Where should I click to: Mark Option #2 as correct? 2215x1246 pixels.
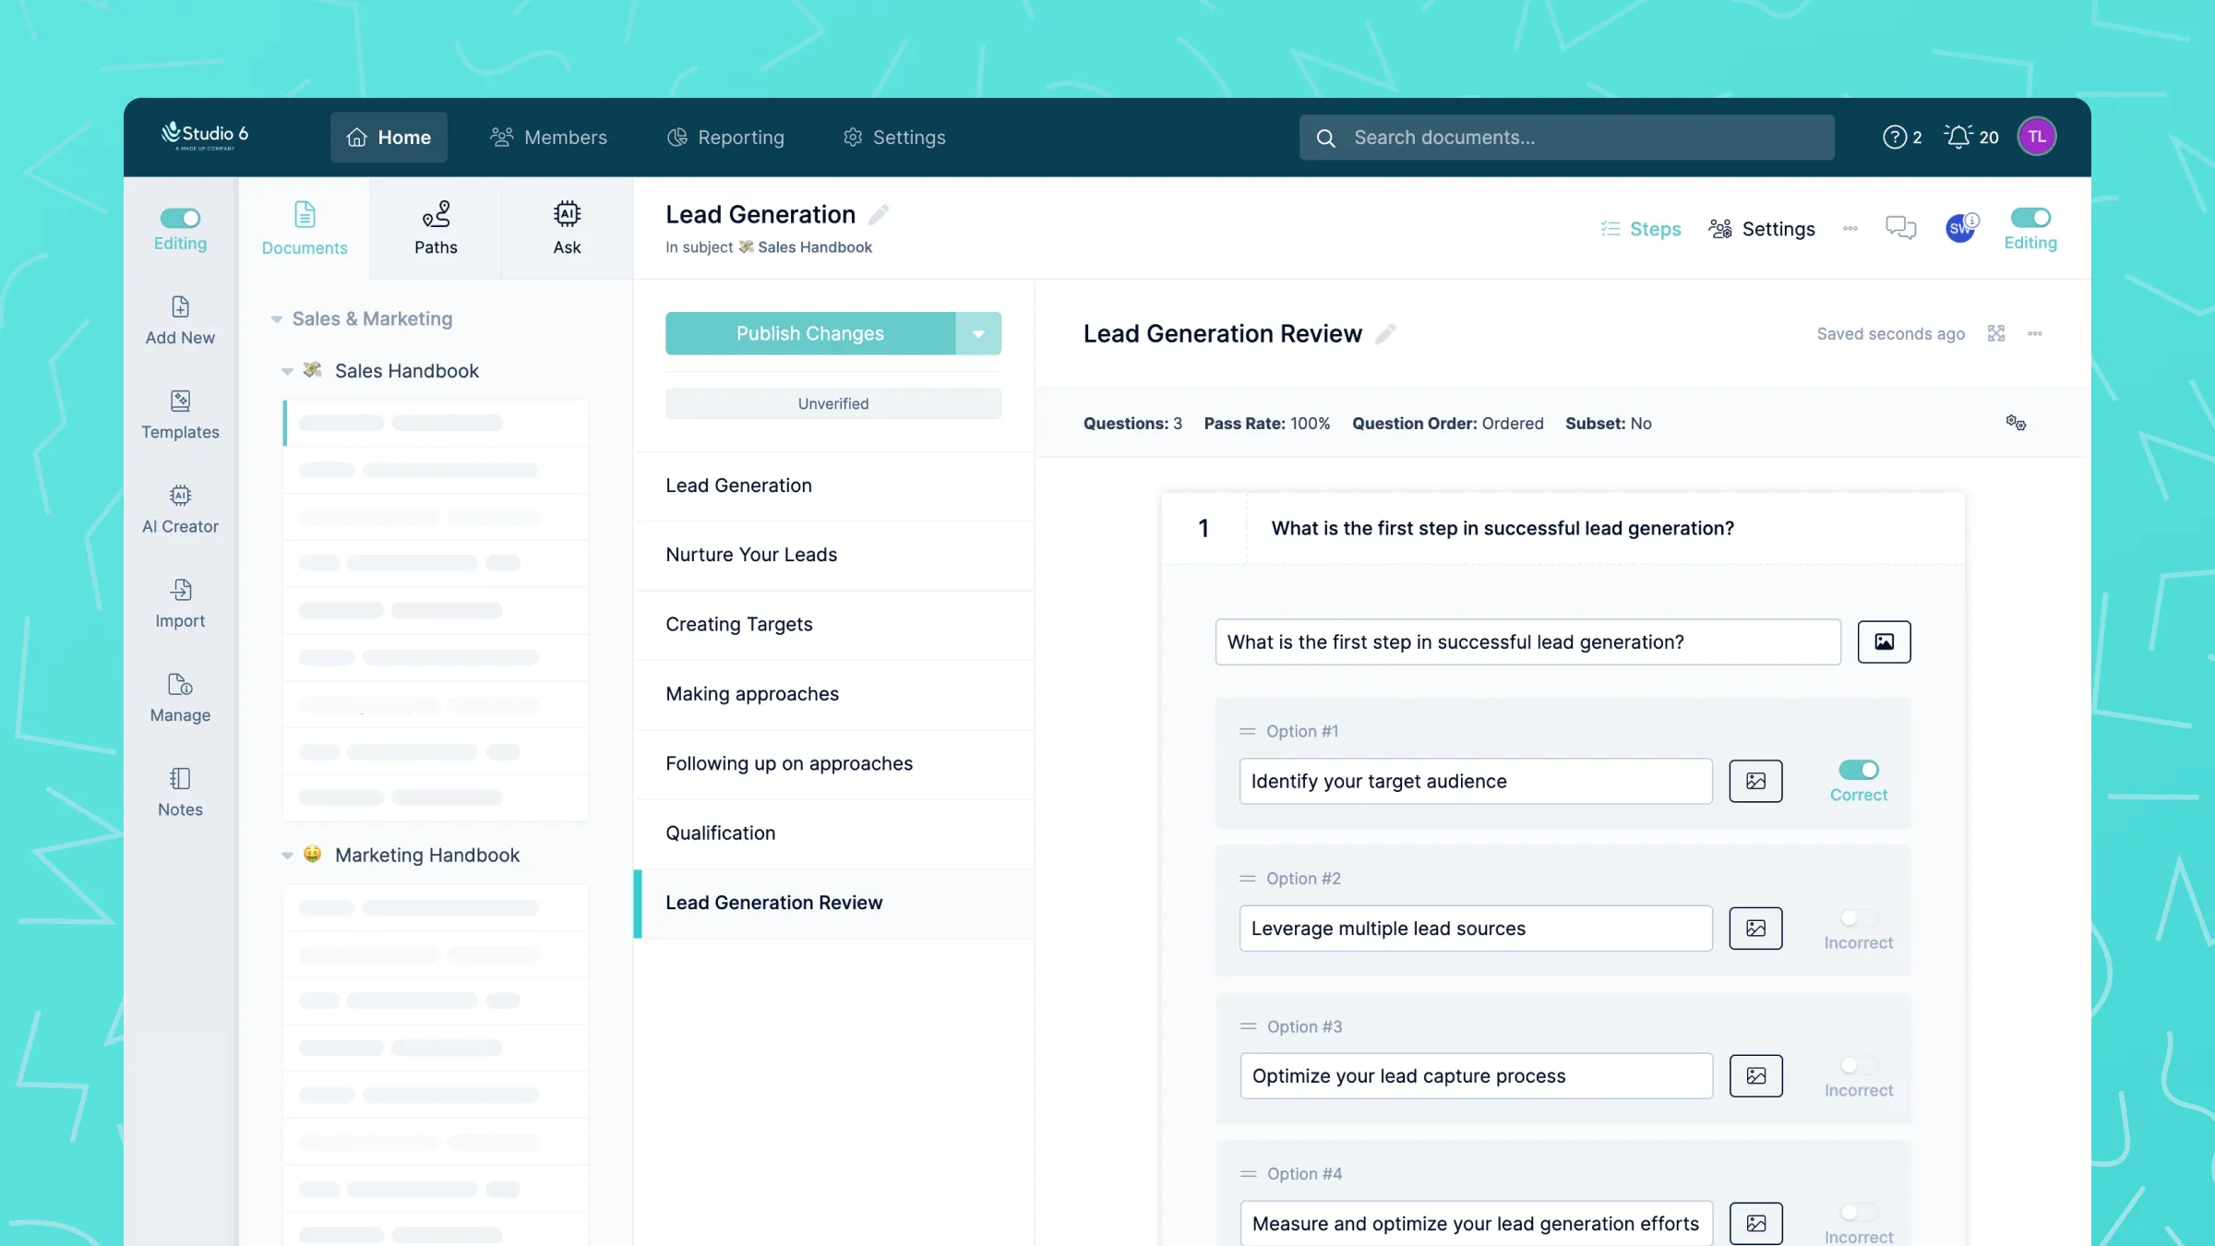(1858, 917)
